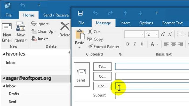
Task: Open the bullet style dropdown arrow
Action: 185,34
